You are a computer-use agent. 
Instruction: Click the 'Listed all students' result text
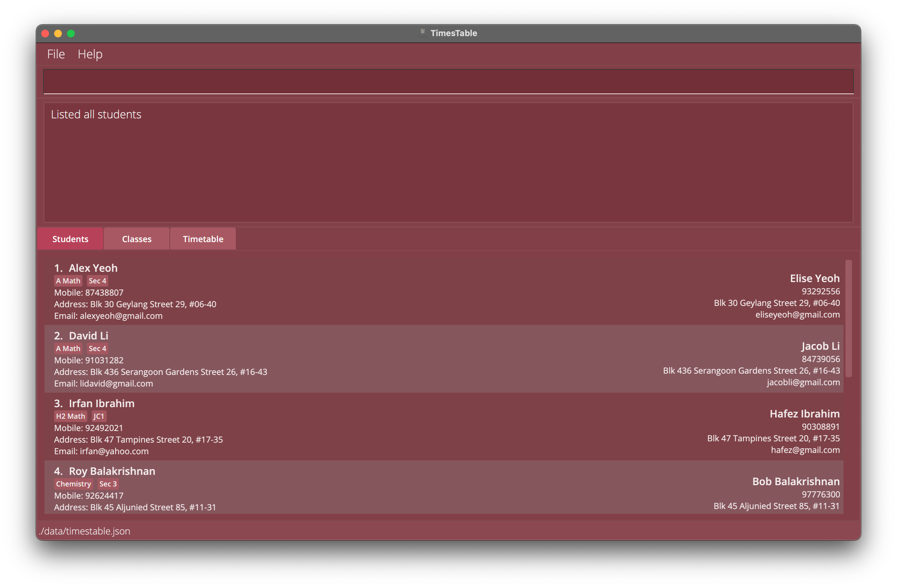tap(96, 114)
